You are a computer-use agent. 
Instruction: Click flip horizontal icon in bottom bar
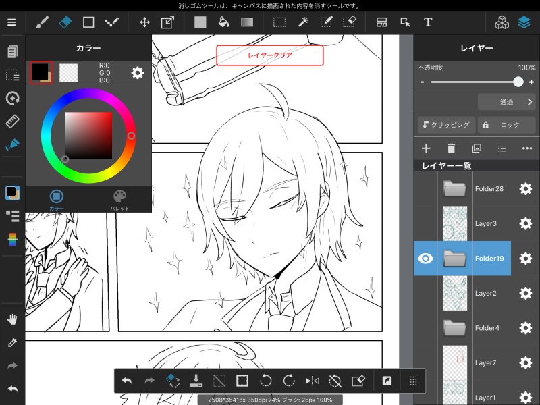312,381
